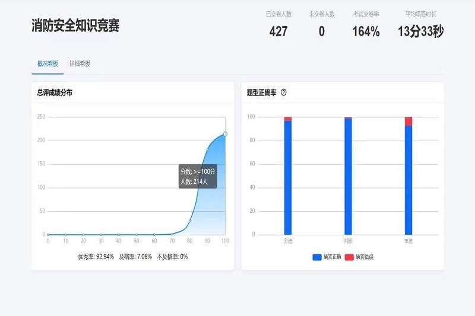This screenshot has width=475, height=316.
Task: Click the 总评成绩分布 panel heading
Action: [55, 92]
